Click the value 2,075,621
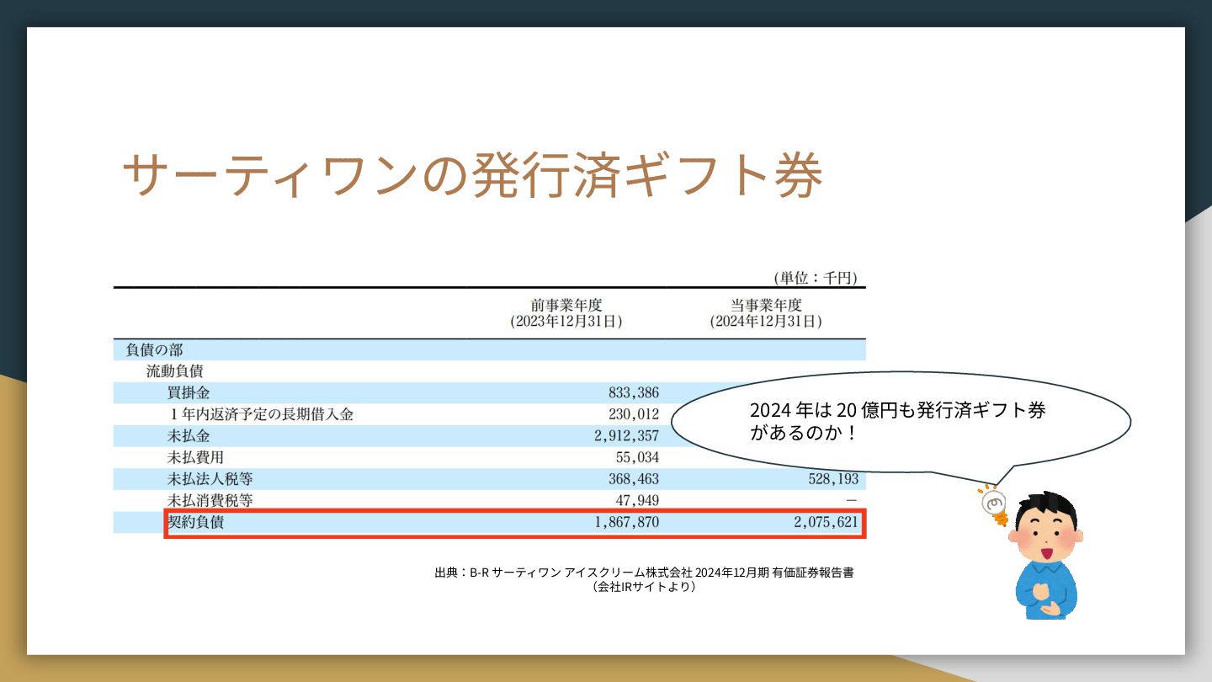1212x682 pixels. (x=826, y=523)
